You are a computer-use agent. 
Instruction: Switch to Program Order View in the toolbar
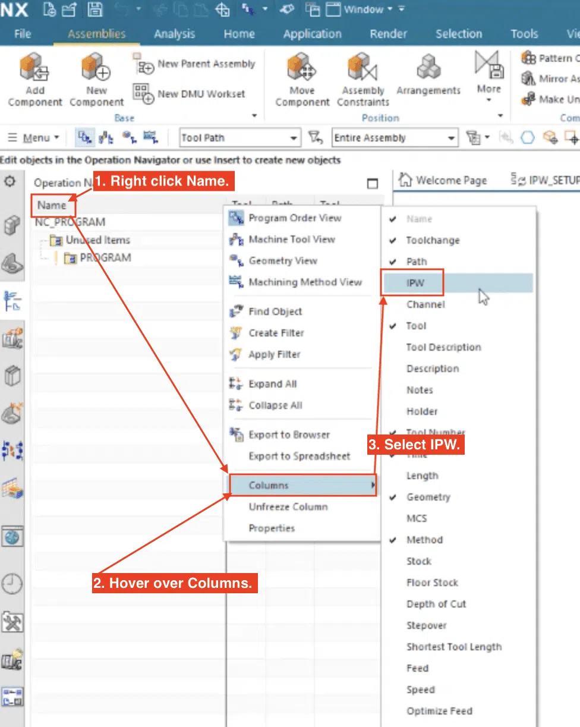(85, 138)
